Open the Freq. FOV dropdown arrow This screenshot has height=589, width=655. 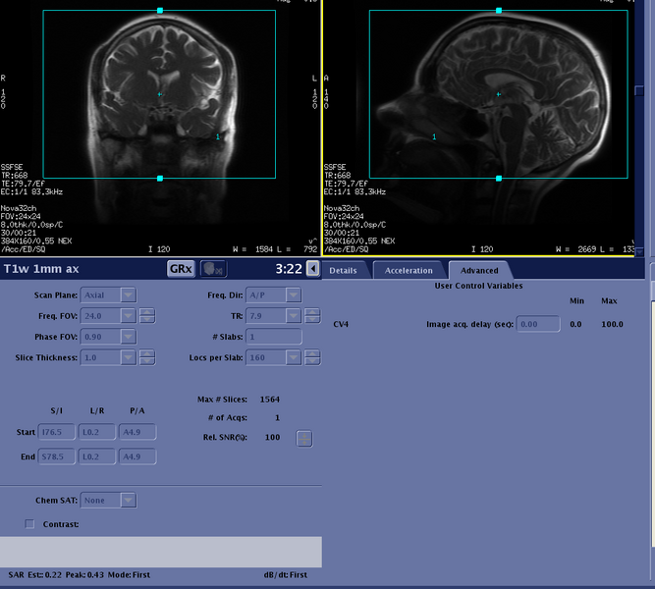129,316
